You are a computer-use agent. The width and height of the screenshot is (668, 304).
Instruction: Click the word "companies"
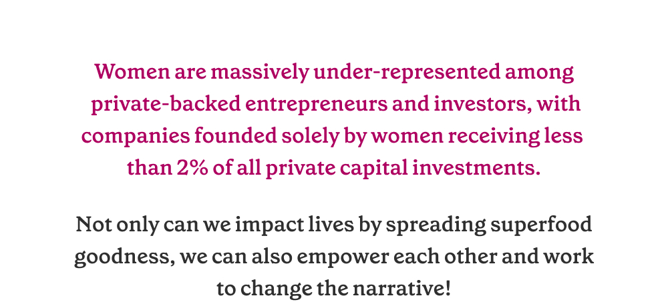[x=135, y=137]
